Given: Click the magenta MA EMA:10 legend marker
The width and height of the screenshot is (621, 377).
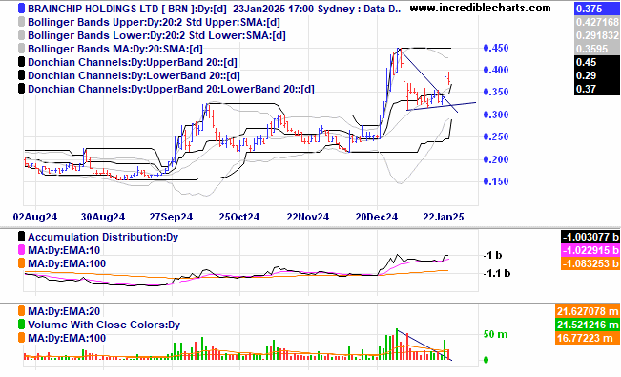Looking at the screenshot, I should click(x=21, y=250).
